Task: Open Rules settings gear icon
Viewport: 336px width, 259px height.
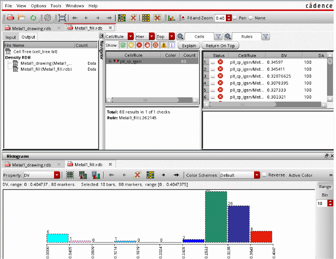Action: [228, 36]
